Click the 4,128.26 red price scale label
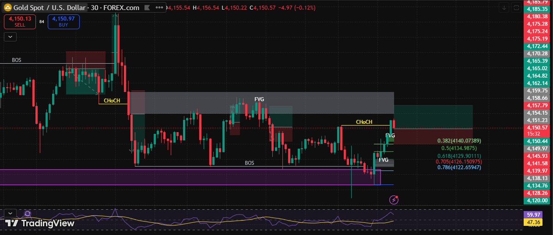 tap(538, 193)
